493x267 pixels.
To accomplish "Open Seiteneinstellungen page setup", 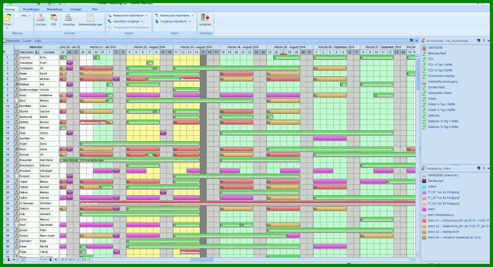I will 90,17.
